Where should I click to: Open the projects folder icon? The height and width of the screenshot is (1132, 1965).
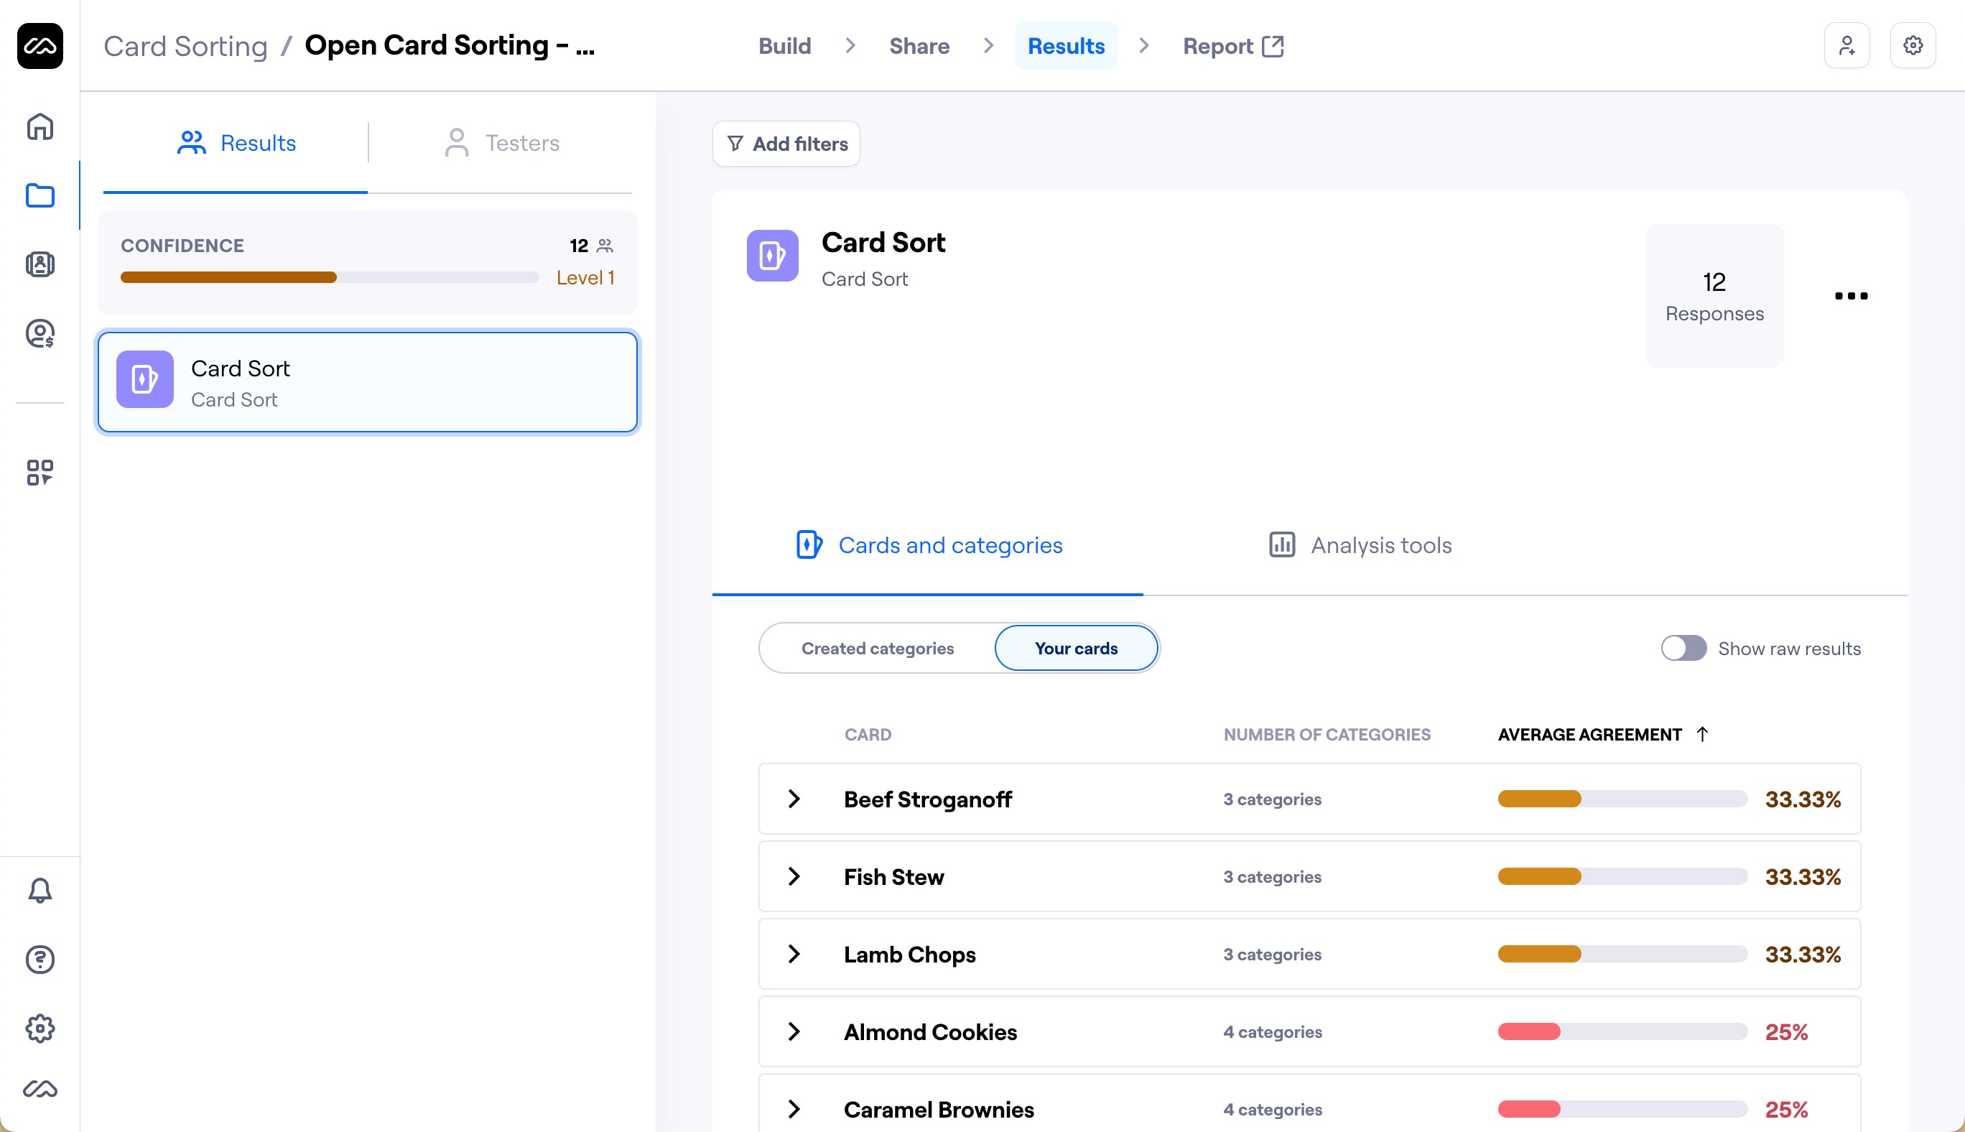pos(40,195)
